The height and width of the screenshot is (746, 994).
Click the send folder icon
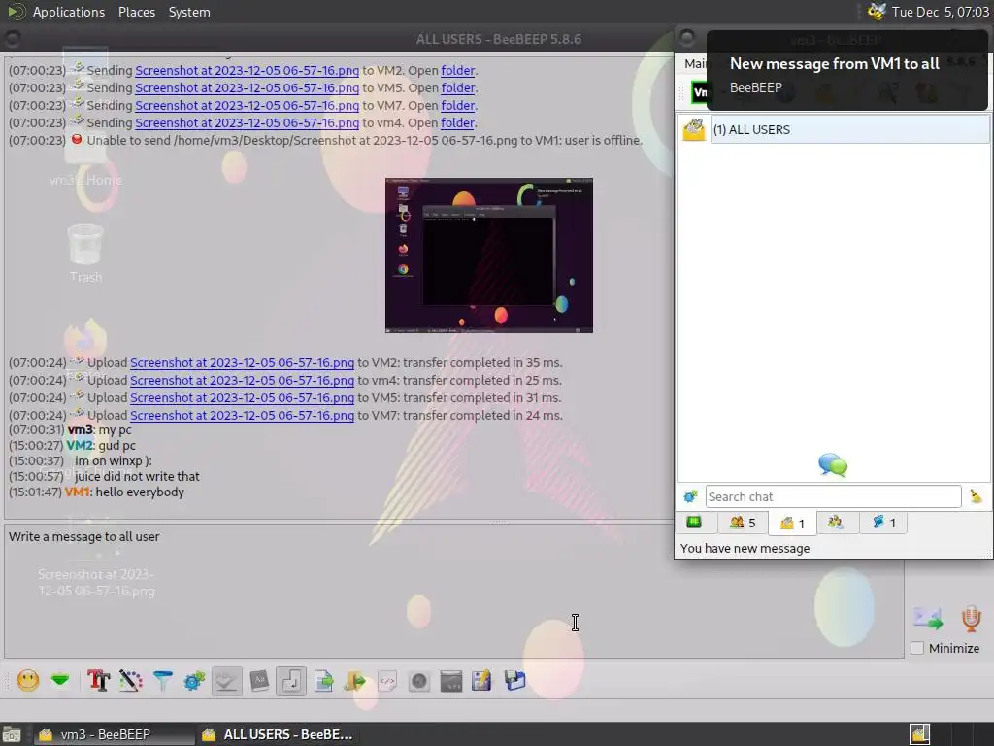(x=355, y=681)
